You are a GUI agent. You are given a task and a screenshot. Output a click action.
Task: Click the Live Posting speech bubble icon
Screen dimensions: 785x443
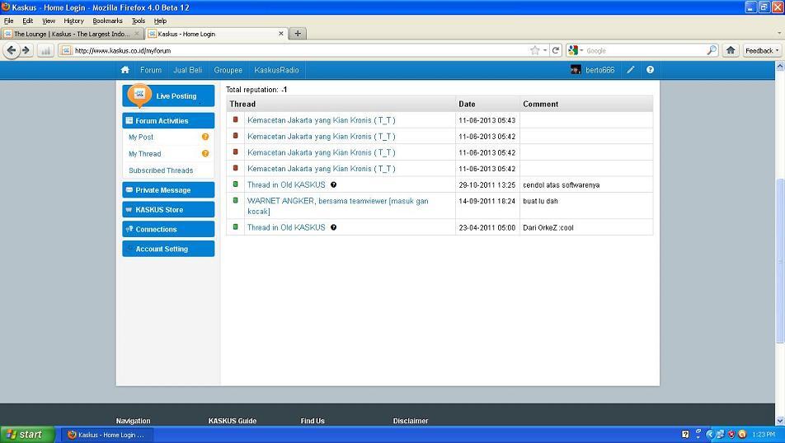(139, 95)
